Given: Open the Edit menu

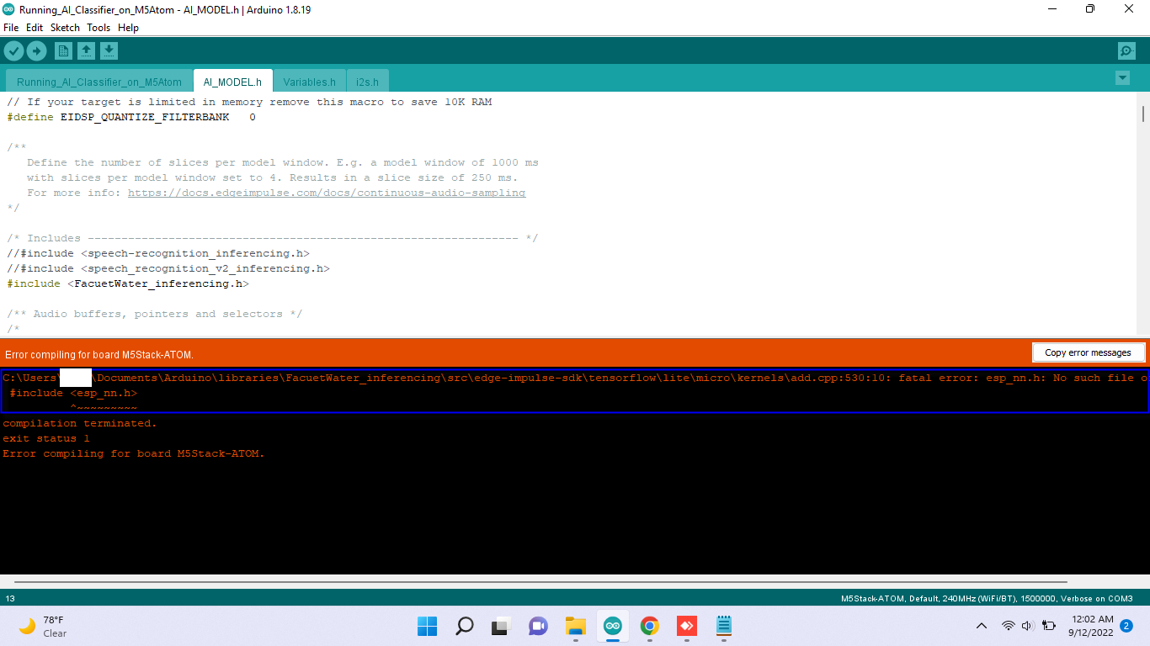Looking at the screenshot, I should pyautogui.click(x=35, y=28).
